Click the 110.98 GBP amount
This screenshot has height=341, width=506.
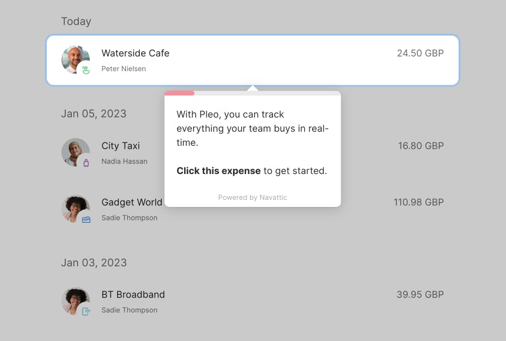point(418,202)
